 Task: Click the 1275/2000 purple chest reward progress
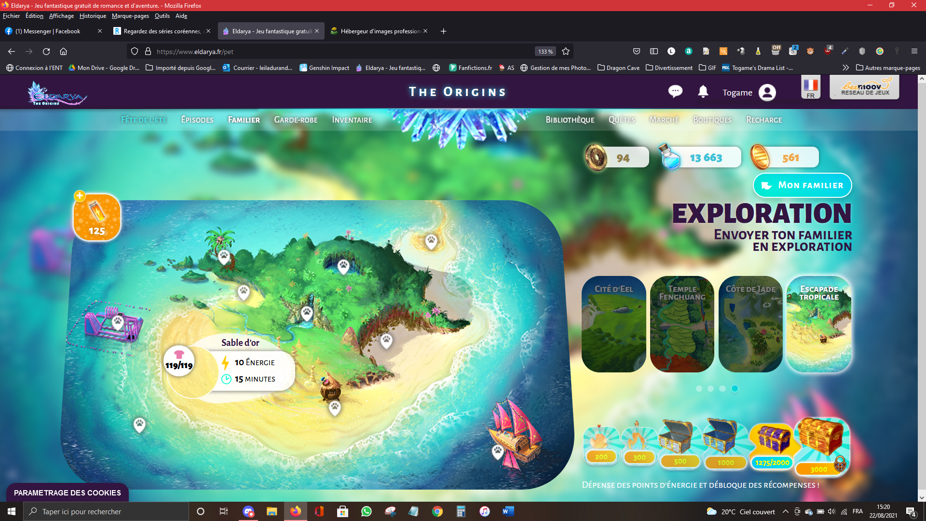click(772, 446)
